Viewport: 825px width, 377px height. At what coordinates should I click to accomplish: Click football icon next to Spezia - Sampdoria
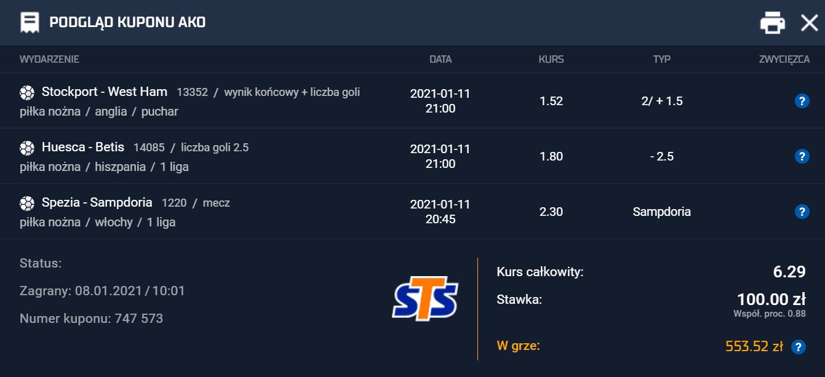[x=27, y=203]
